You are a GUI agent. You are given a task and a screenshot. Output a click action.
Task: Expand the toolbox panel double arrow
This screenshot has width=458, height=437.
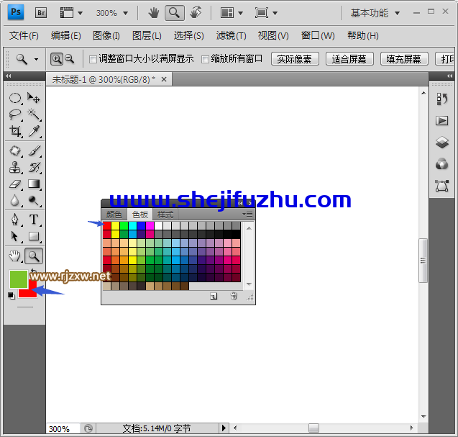9,76
